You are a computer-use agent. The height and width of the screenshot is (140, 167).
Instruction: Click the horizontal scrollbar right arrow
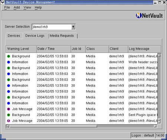(x=155, y=126)
